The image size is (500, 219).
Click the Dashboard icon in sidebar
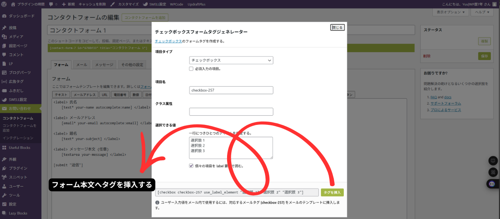pos(4,16)
